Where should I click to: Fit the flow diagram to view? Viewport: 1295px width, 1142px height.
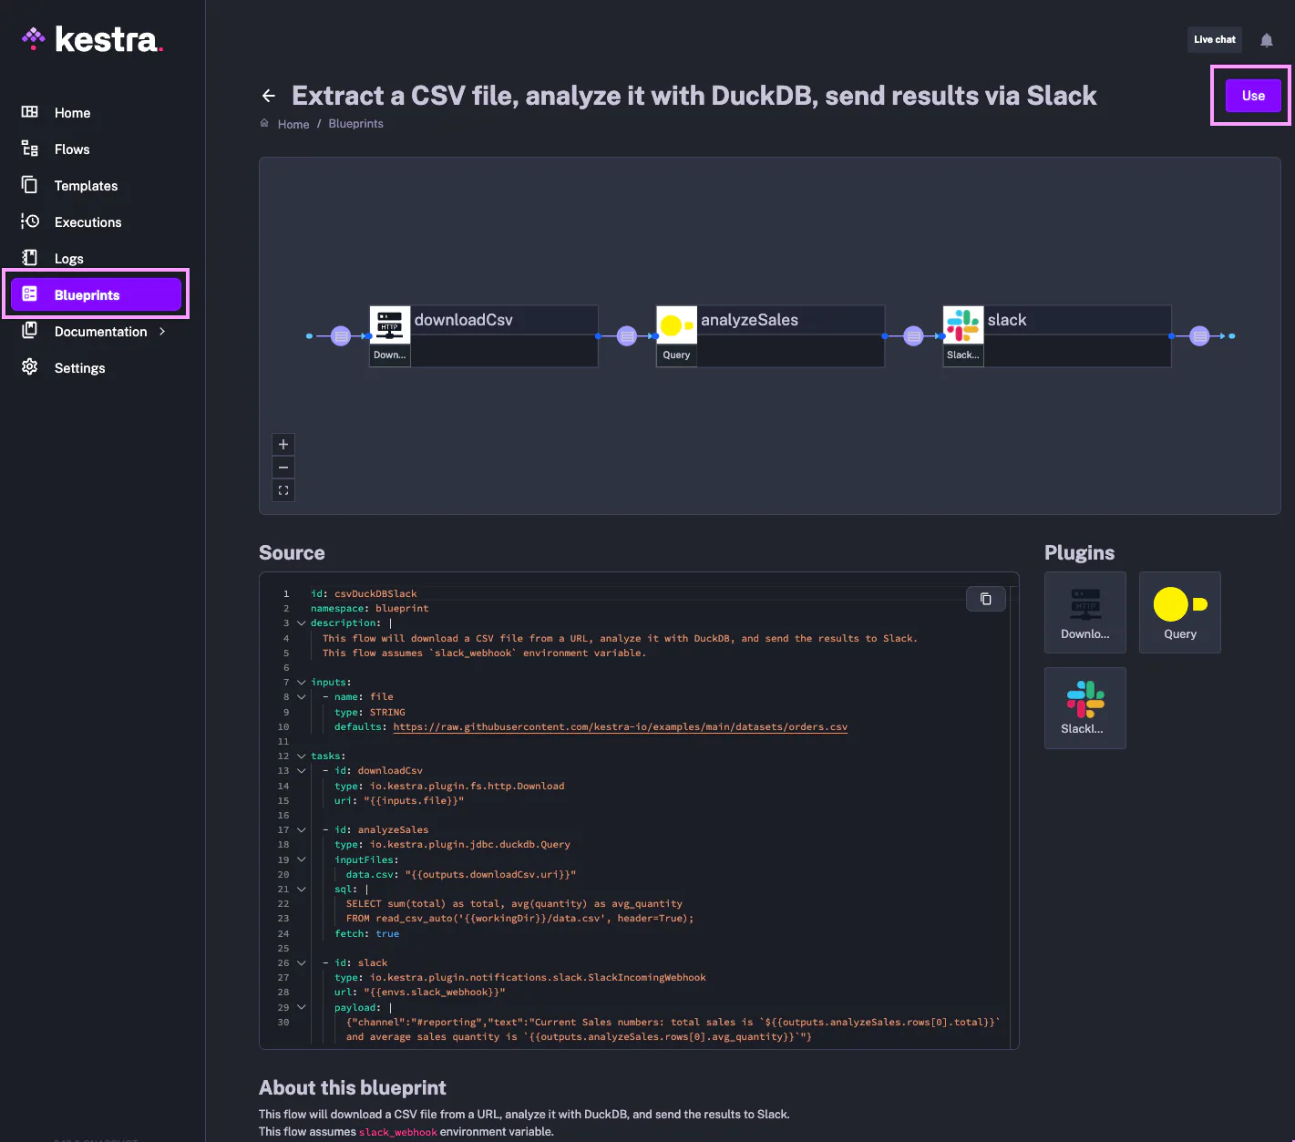283,490
